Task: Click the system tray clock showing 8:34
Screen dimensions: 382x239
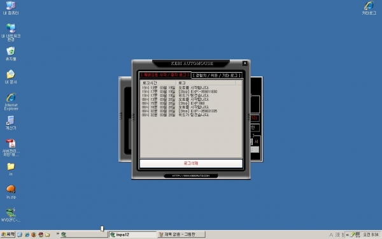Action: 371,235
